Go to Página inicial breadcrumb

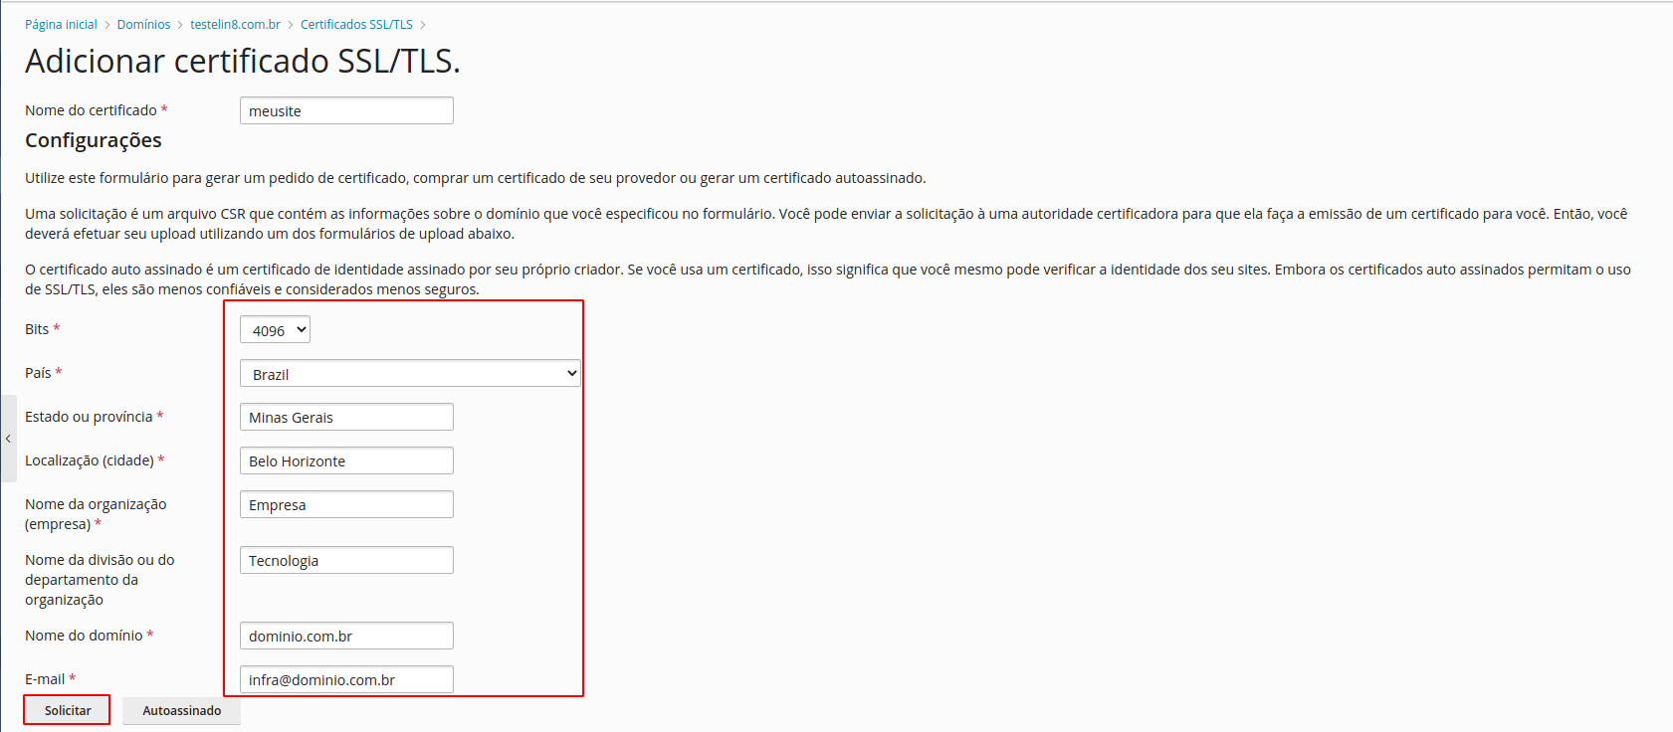pyautogui.click(x=61, y=25)
